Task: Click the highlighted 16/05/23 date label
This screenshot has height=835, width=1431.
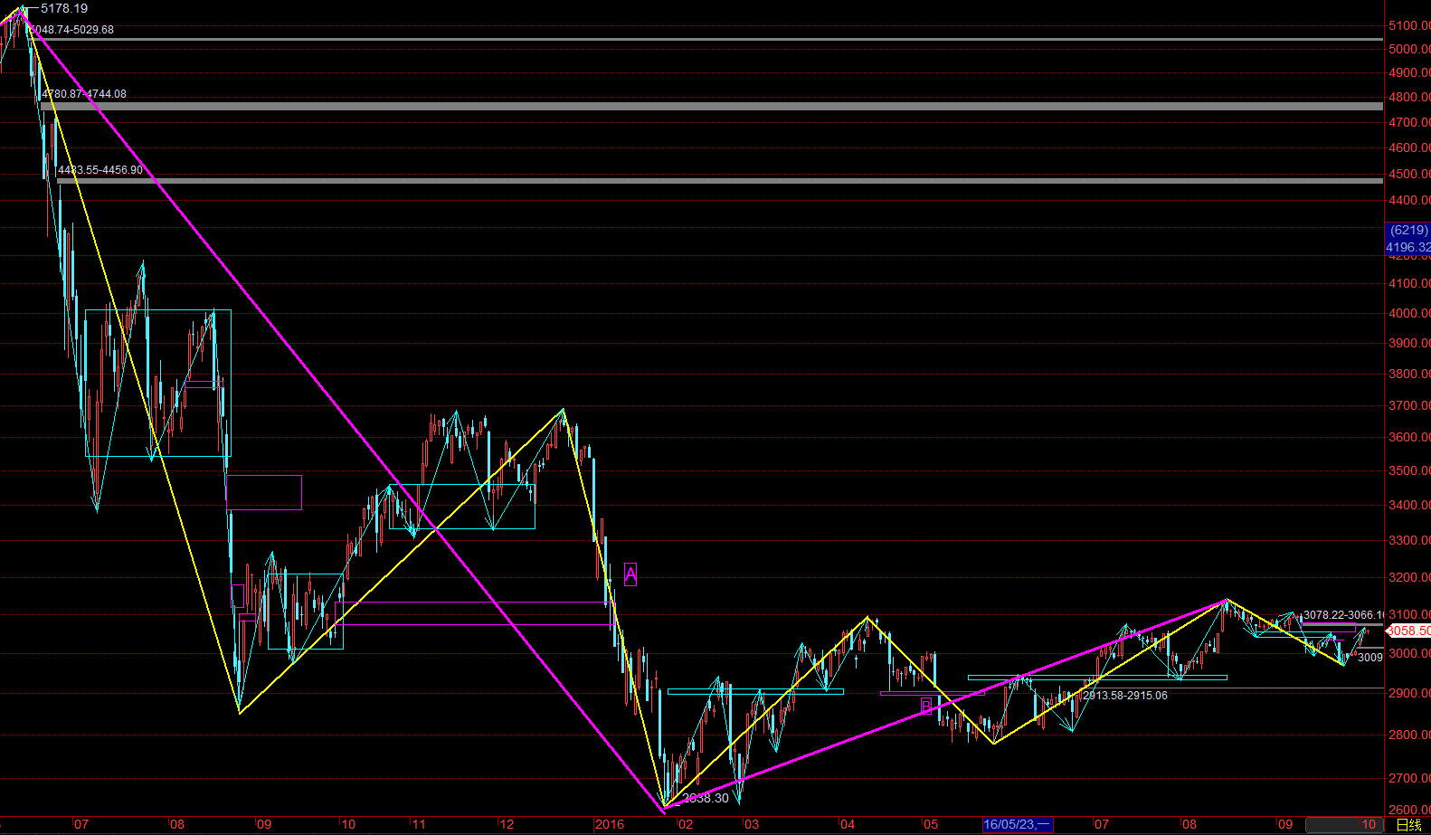Action: [1018, 824]
